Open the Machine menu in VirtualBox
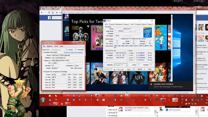Screen dimensions: 208x117 (71, 12)
